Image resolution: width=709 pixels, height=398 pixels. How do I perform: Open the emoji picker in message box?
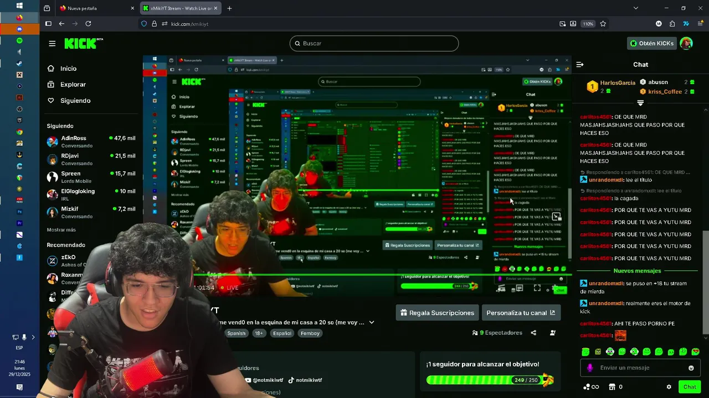[691, 368]
